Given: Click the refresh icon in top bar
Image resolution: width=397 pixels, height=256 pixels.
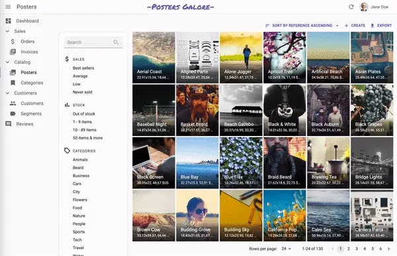Looking at the screenshot, I should (351, 7).
